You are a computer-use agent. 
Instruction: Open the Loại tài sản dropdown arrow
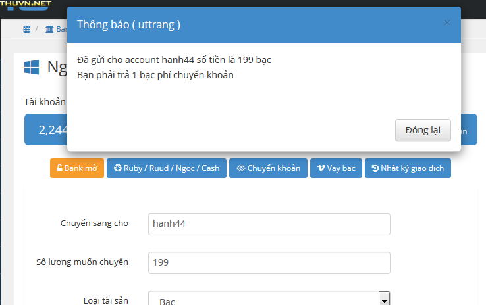[x=383, y=300]
